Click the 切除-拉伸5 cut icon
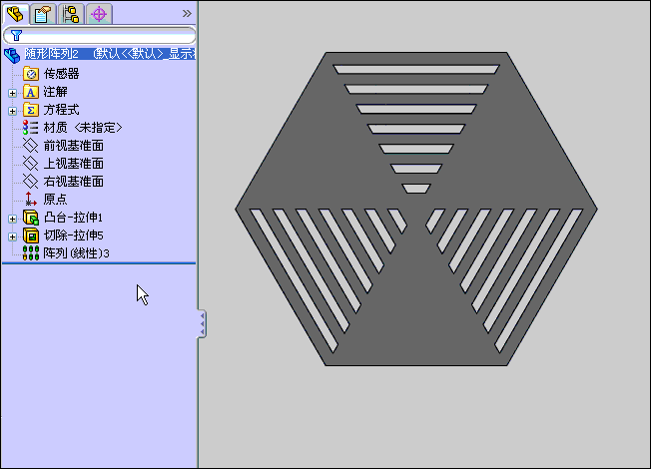This screenshot has height=469, width=651. tap(31, 235)
